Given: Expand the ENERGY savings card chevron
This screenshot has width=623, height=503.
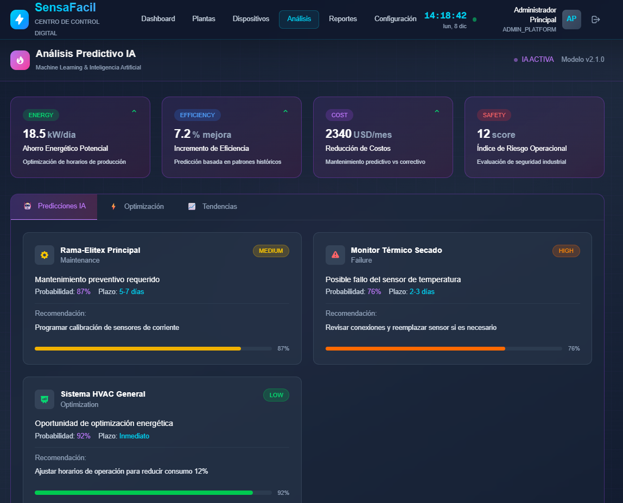Looking at the screenshot, I should click(134, 111).
